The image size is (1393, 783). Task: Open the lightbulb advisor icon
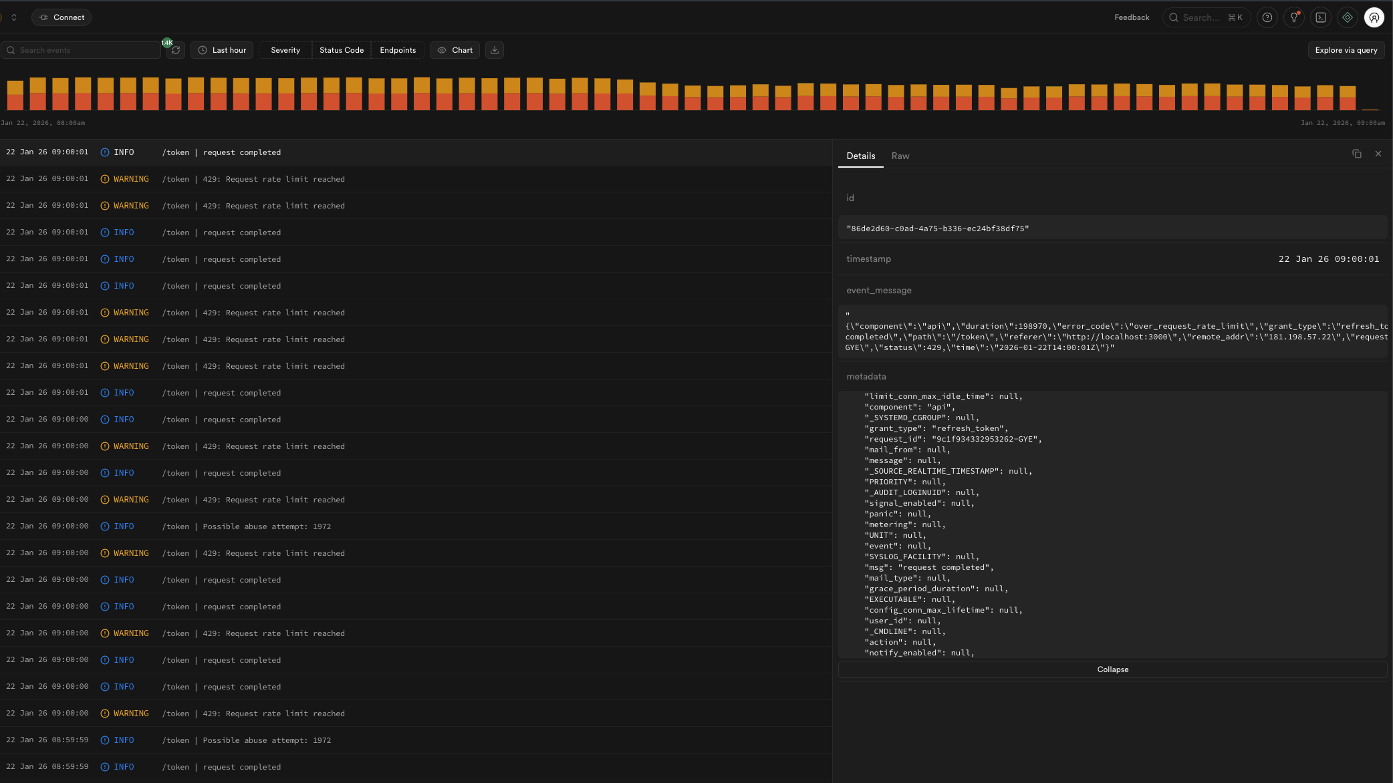tap(1293, 17)
